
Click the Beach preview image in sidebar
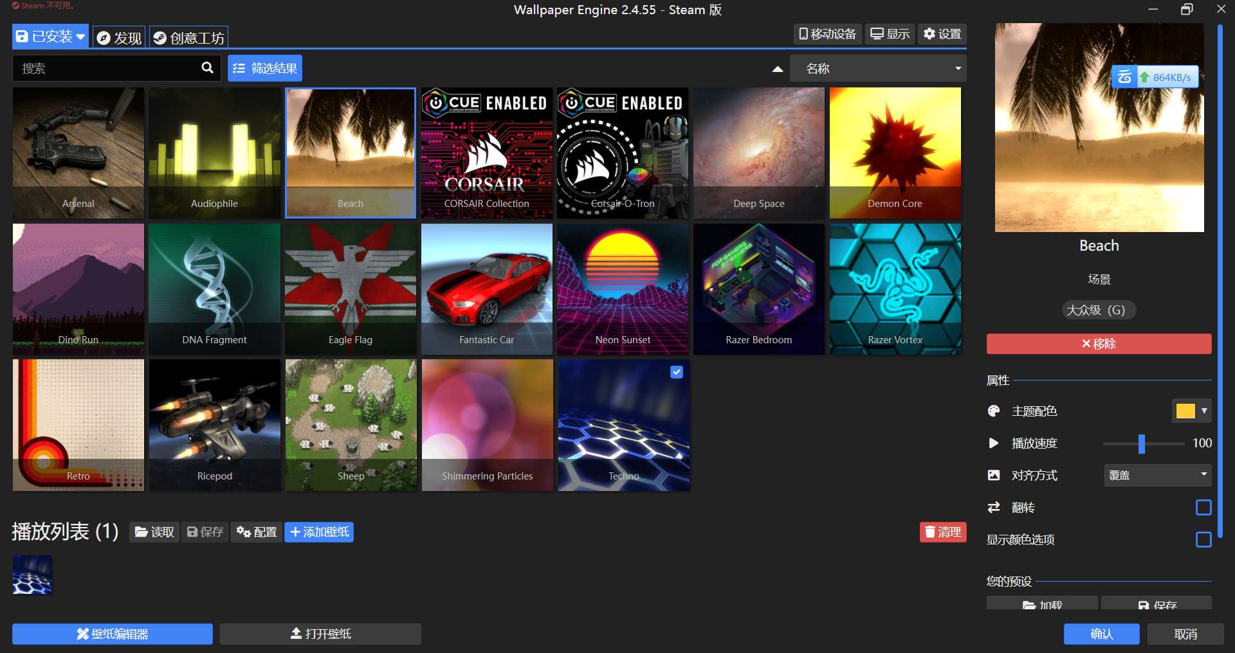tap(1099, 127)
